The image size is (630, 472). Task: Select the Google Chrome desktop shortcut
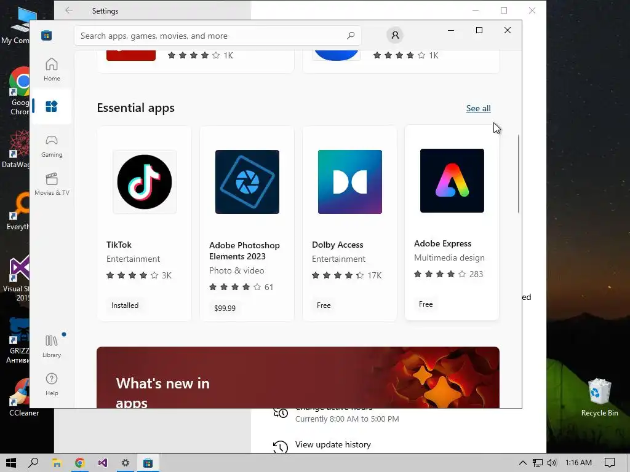click(x=19, y=91)
